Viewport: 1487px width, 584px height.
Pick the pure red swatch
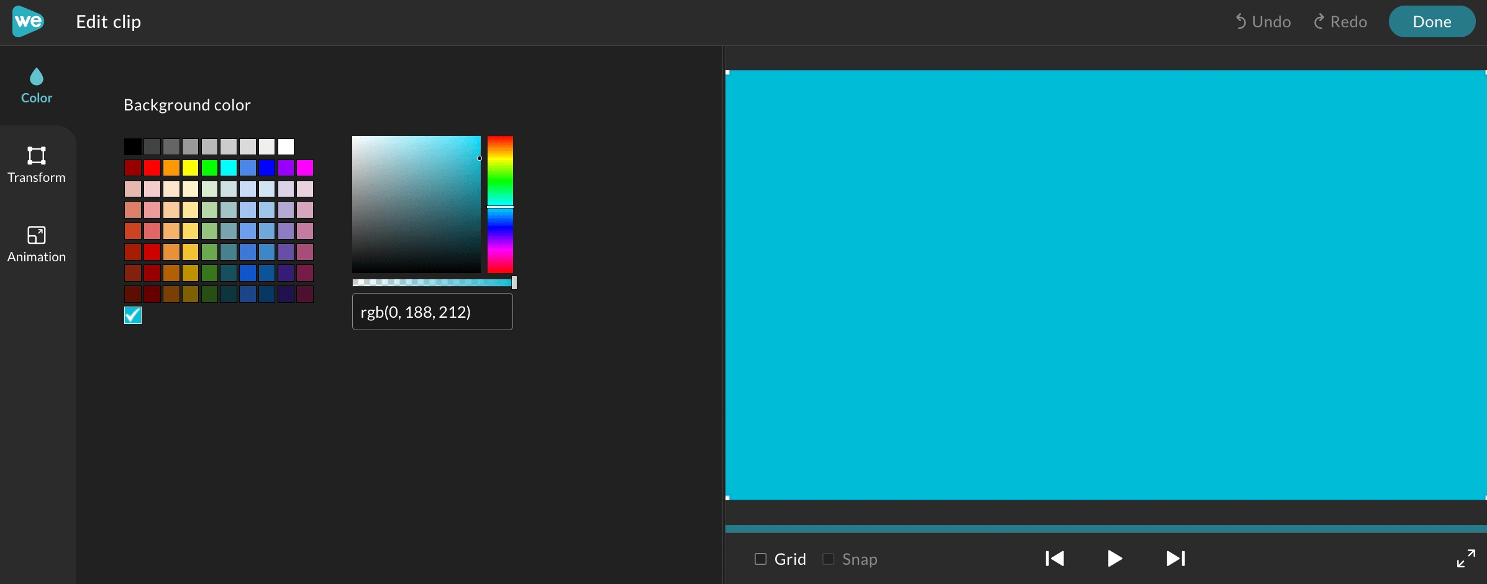pos(152,168)
